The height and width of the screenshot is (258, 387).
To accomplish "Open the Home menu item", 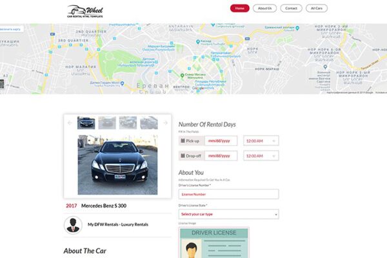I will (x=240, y=8).
